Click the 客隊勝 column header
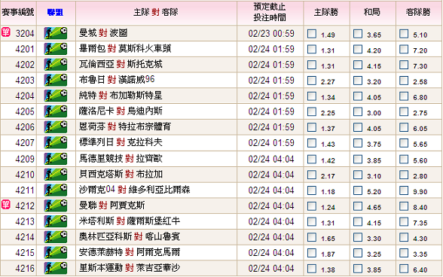This screenshot has width=443, height=277. point(418,12)
